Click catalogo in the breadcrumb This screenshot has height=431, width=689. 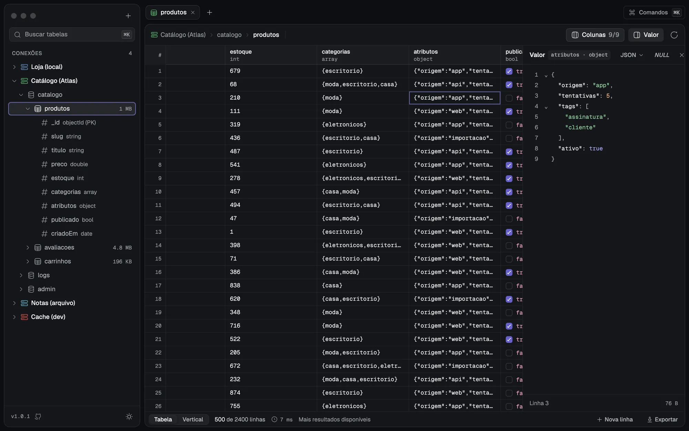(x=229, y=35)
